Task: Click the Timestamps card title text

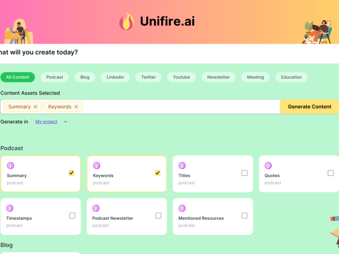Action: pos(19,218)
